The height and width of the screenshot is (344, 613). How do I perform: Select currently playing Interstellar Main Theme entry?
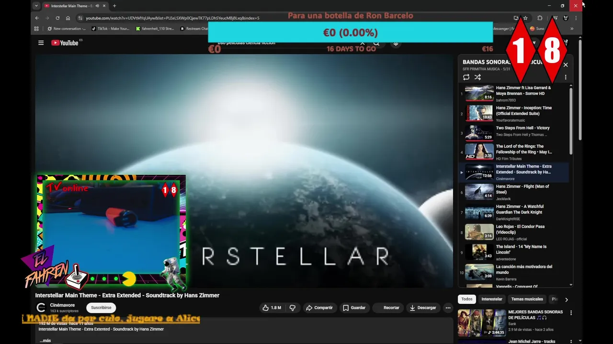(513, 172)
